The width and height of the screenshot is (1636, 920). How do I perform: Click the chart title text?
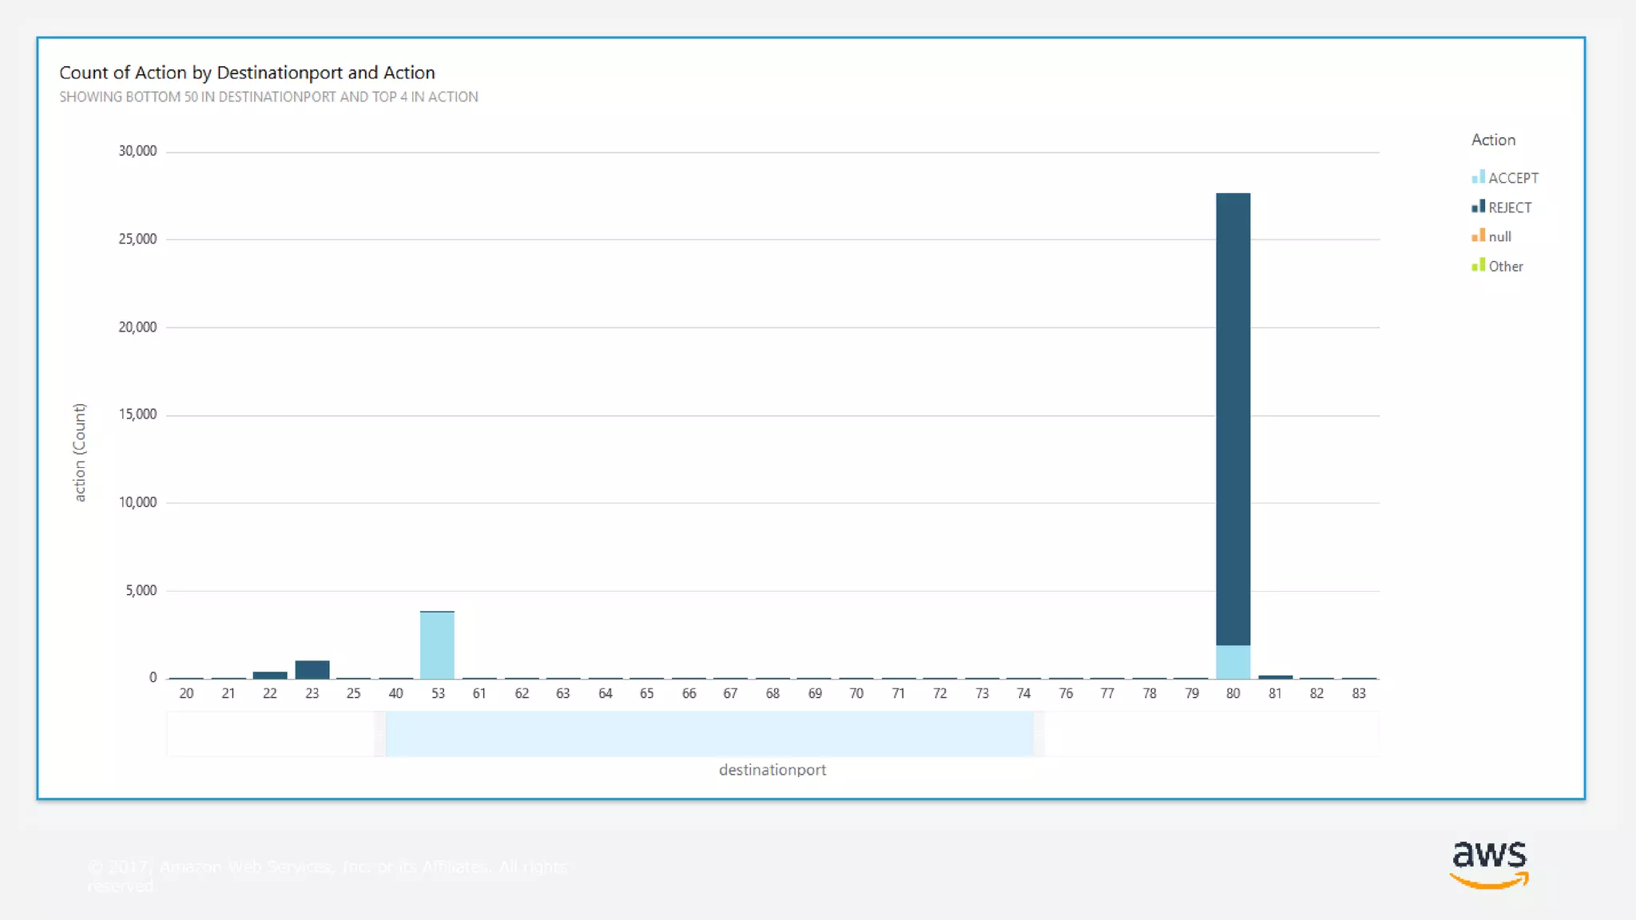click(x=247, y=73)
